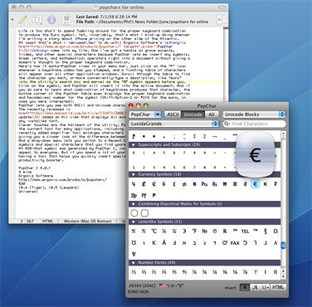Click into the Find Characters search field
This screenshot has height=307, width=312.
[x=254, y=124]
